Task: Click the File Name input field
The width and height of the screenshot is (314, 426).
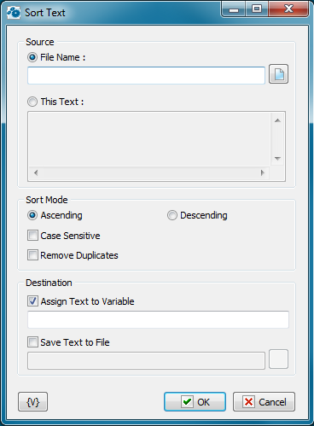Action: click(146, 75)
